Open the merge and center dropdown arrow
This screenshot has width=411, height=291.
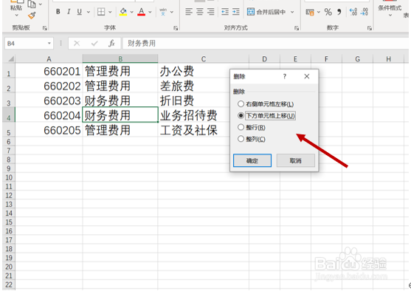tap(292, 12)
